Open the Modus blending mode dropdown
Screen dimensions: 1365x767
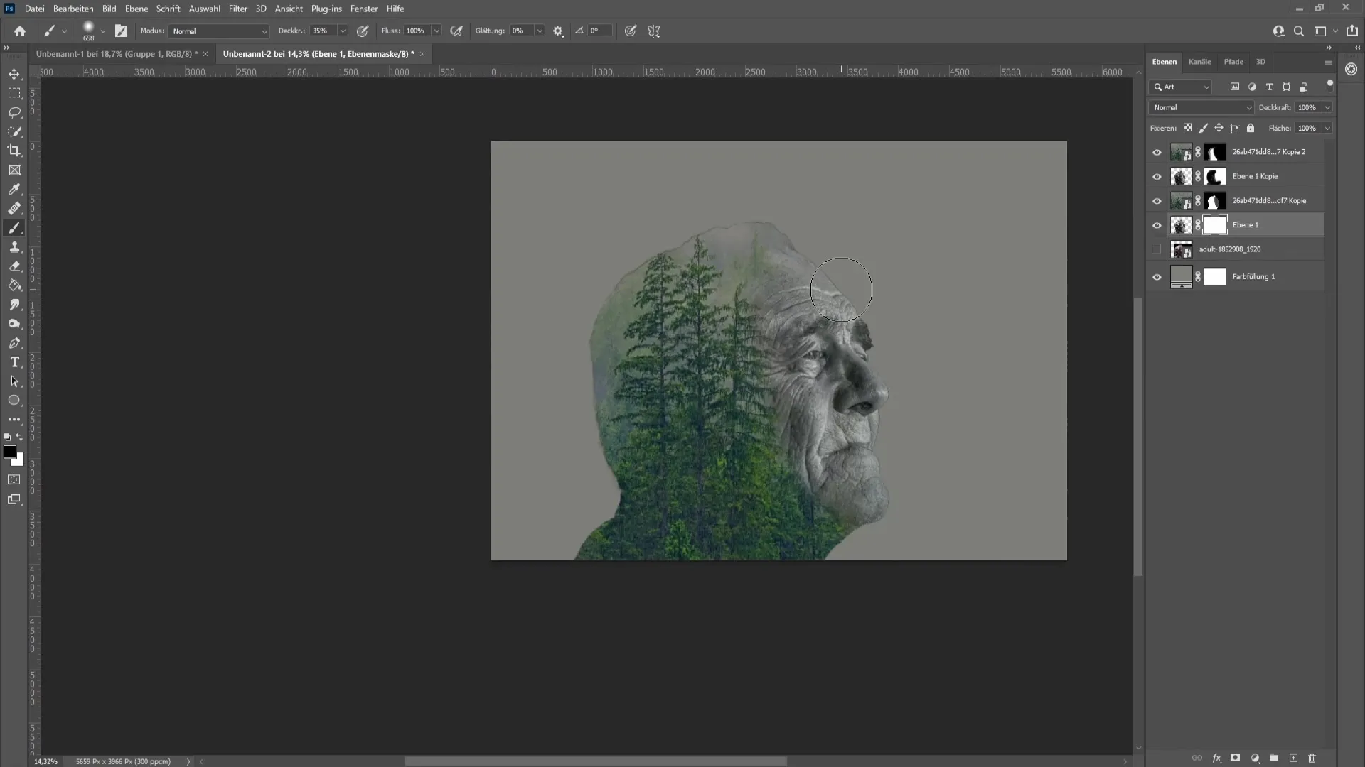click(218, 31)
